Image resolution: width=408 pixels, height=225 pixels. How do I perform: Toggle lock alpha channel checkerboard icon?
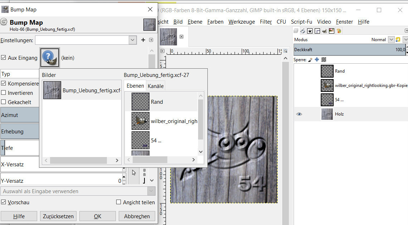[x=324, y=60]
